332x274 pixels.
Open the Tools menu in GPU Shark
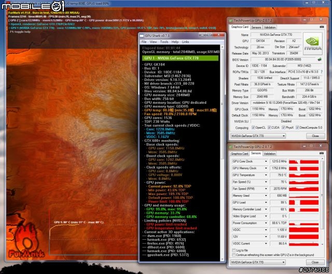164,42
